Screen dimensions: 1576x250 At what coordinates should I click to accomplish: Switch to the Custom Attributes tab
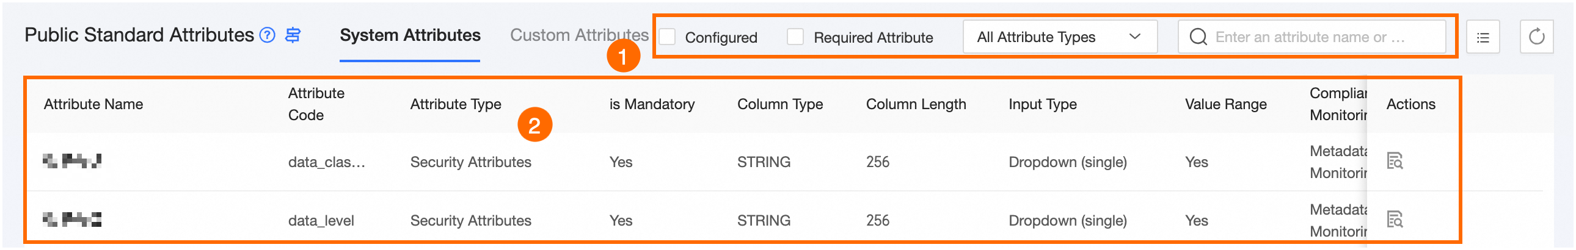point(578,35)
